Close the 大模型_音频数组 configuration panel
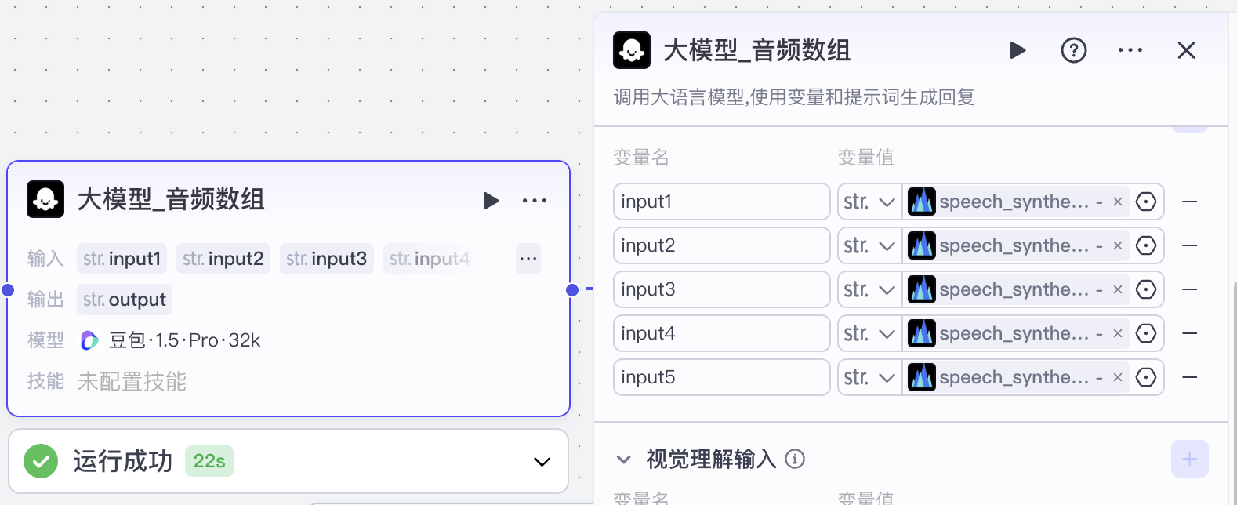 1186,49
